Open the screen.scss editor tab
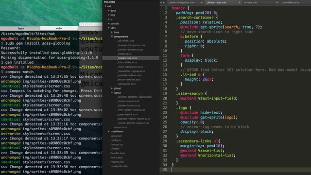This screenshot has width=311, height=175. [x=251, y=2]
